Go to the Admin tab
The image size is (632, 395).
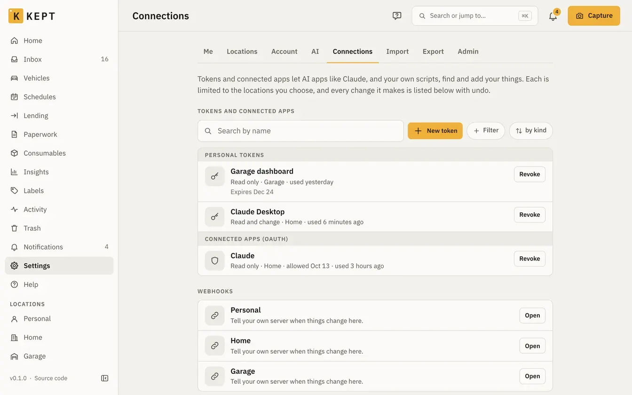(468, 52)
